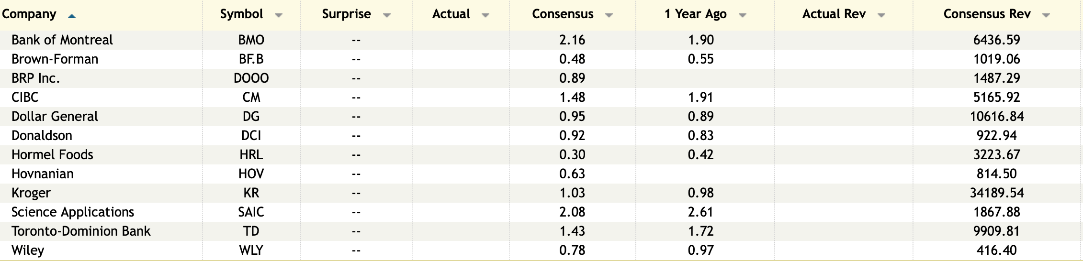Click the Consensus column sort arrow
This screenshot has width=1083, height=261.
(x=609, y=15)
